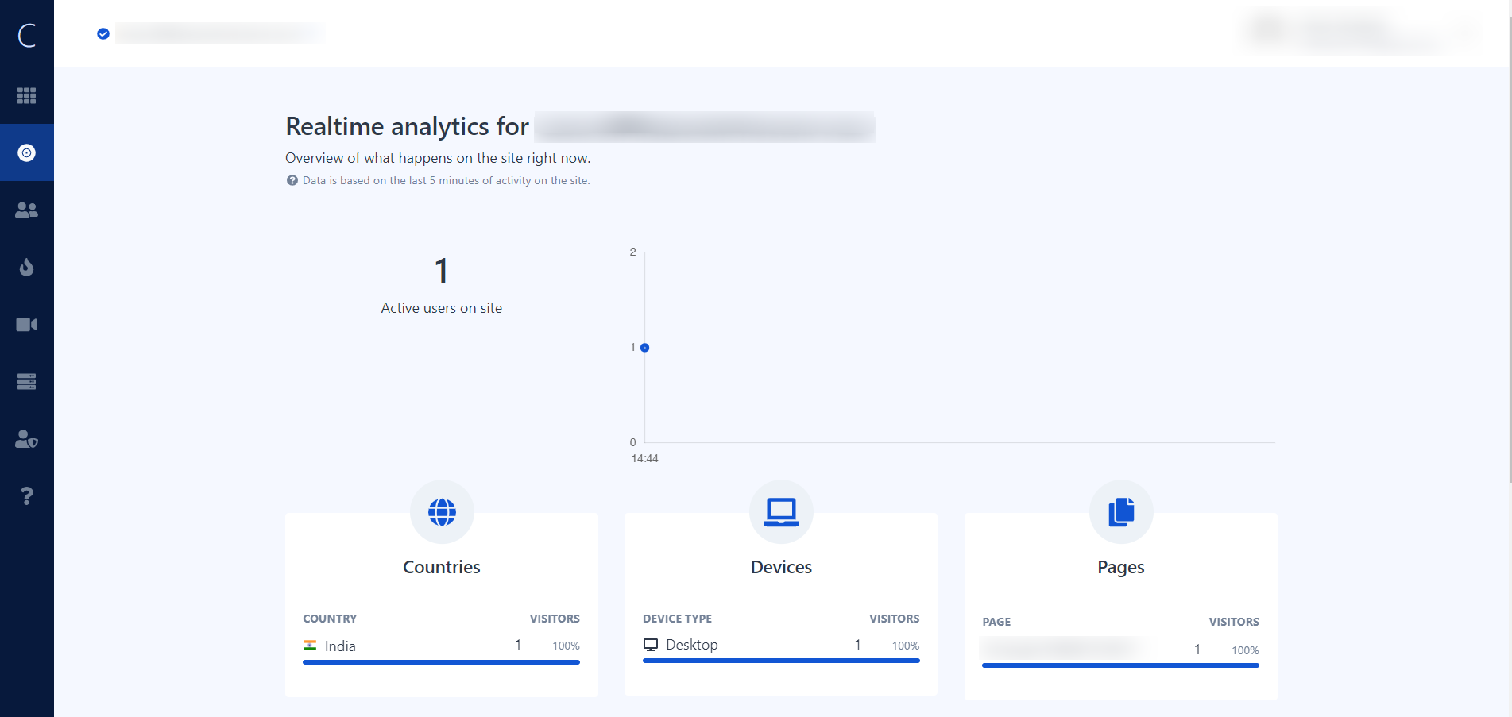The height and width of the screenshot is (717, 1512).
Task: Click the India progress bar
Action: pyautogui.click(x=441, y=662)
